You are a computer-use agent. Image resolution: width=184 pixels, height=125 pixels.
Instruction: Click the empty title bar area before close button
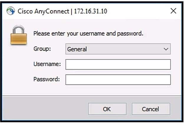tap(136, 11)
